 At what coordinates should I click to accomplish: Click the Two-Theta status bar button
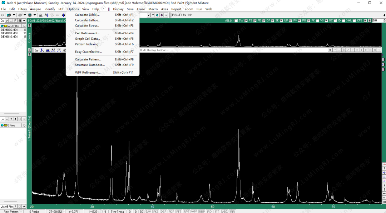click(117, 212)
